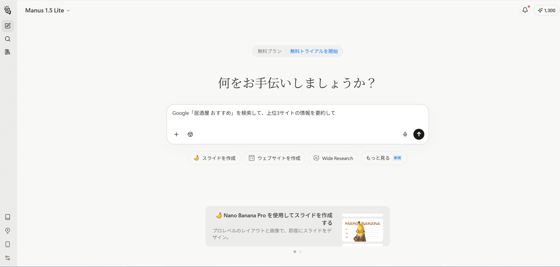Start a new task with compose icon
This screenshot has width=560, height=267.
click(x=8, y=26)
